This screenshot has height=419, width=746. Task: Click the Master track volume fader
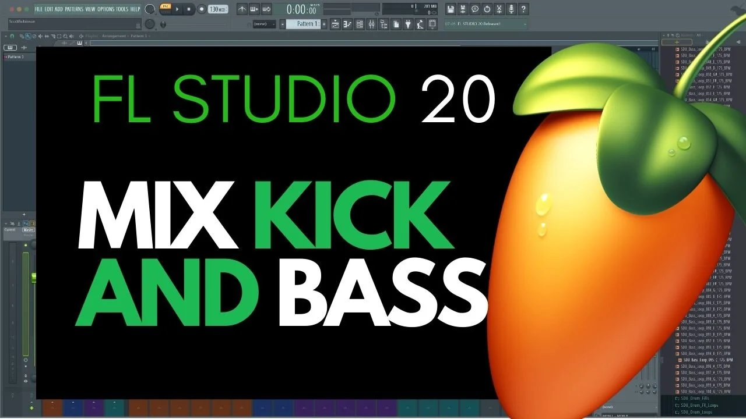click(x=34, y=278)
